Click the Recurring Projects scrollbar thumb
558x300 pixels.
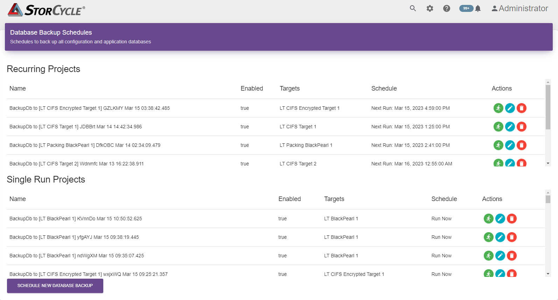pyautogui.click(x=548, y=107)
